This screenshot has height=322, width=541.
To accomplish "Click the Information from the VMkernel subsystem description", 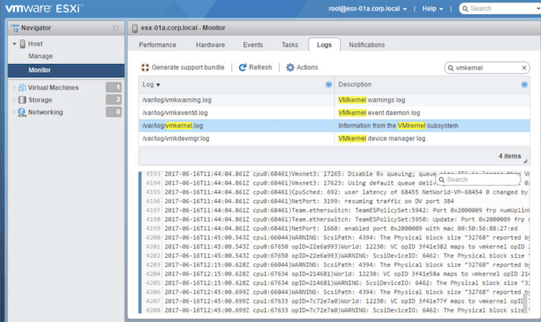I will (398, 126).
